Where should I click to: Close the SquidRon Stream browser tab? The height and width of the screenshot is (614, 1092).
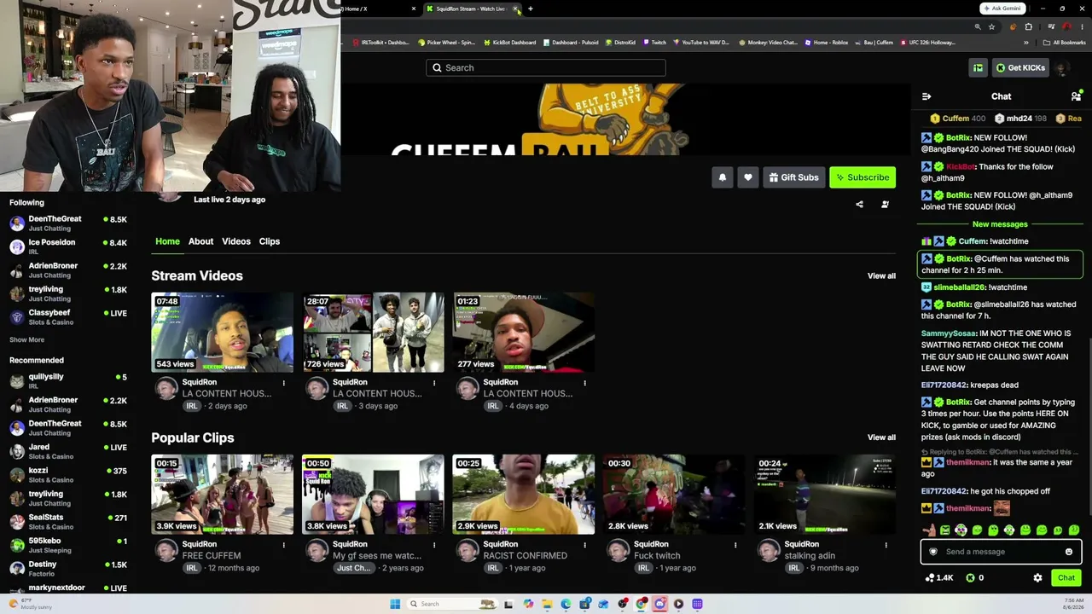point(515,9)
